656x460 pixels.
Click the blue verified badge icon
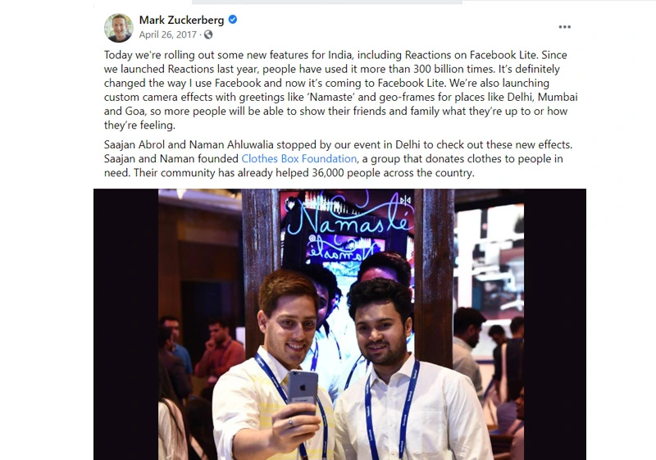click(x=233, y=19)
